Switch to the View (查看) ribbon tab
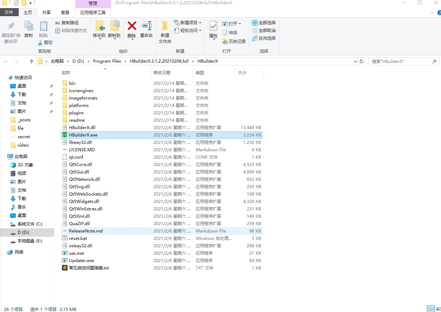441x312 pixels. tap(65, 12)
